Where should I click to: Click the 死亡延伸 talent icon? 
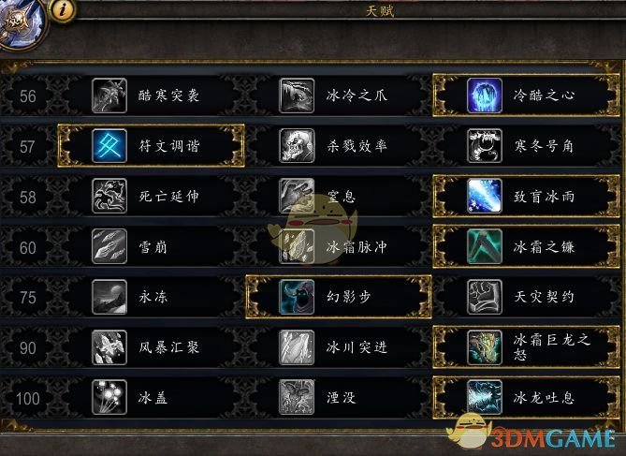pos(109,197)
